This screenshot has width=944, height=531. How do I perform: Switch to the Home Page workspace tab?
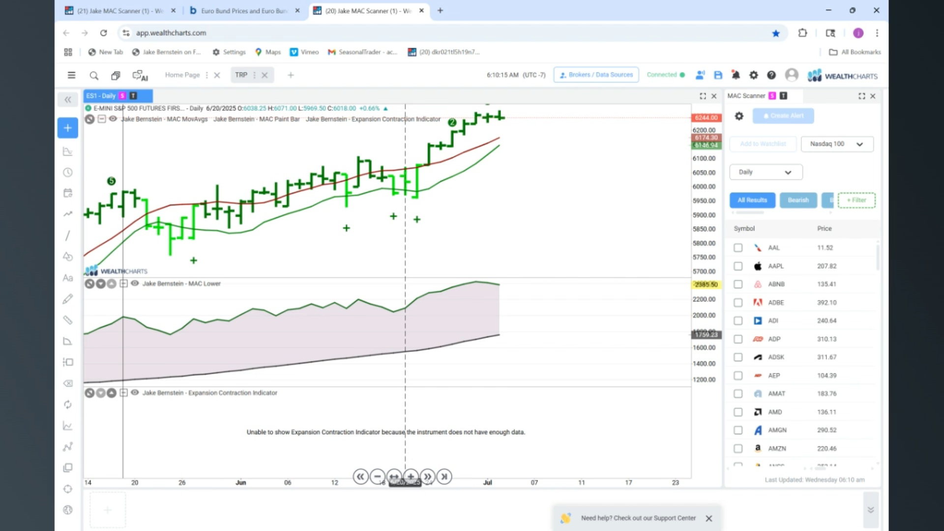182,75
